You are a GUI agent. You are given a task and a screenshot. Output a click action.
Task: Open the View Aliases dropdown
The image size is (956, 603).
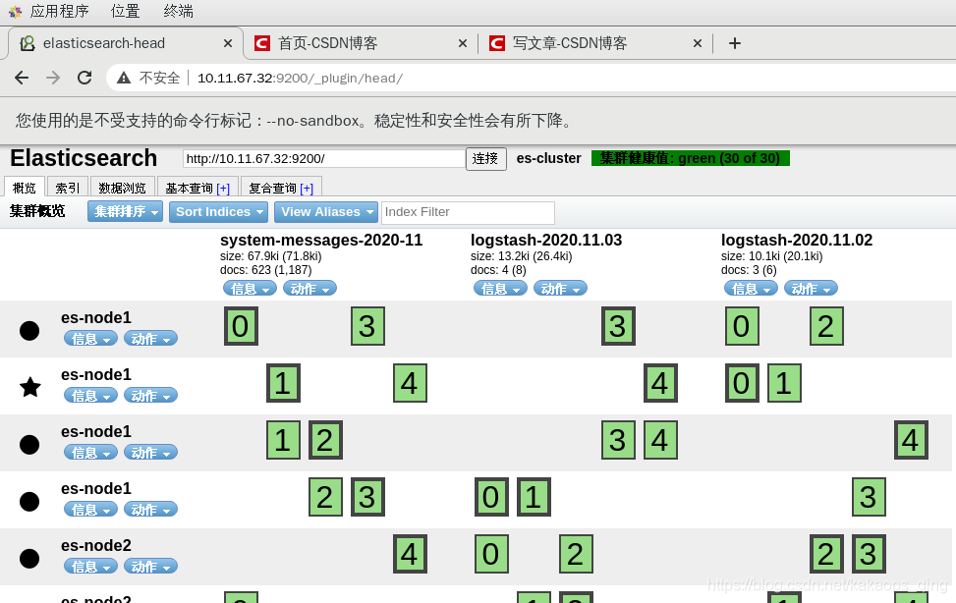[326, 211]
